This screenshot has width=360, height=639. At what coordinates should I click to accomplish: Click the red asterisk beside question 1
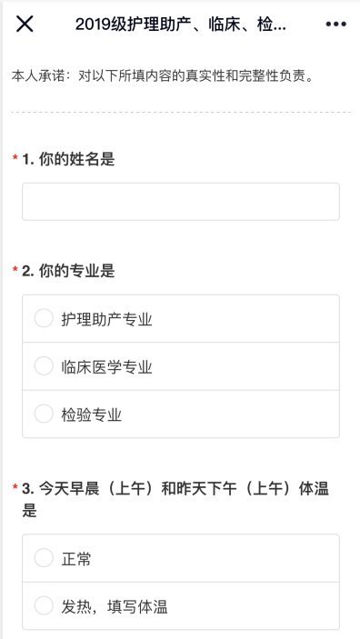tap(15, 158)
